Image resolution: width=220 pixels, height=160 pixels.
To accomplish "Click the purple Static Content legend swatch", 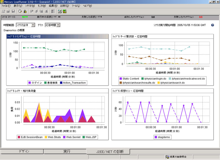I will click(x=121, y=79).
